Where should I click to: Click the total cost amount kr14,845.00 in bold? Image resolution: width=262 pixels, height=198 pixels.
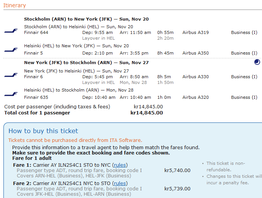pyautogui.click(x=146, y=113)
